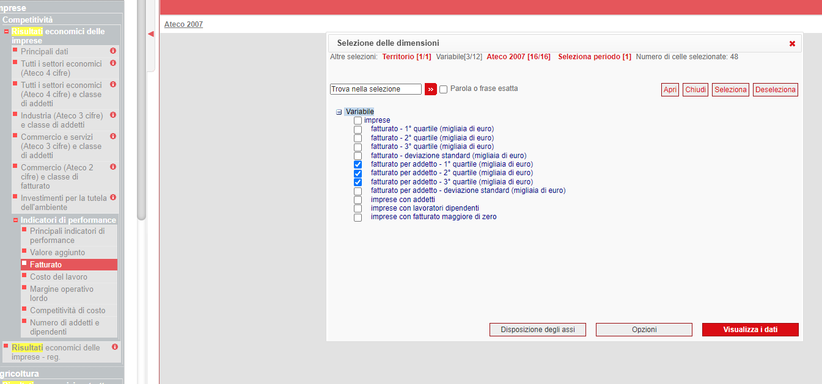The width and height of the screenshot is (822, 384).
Task: Collapse Risultati economici delle imprese group
Action: (6, 32)
